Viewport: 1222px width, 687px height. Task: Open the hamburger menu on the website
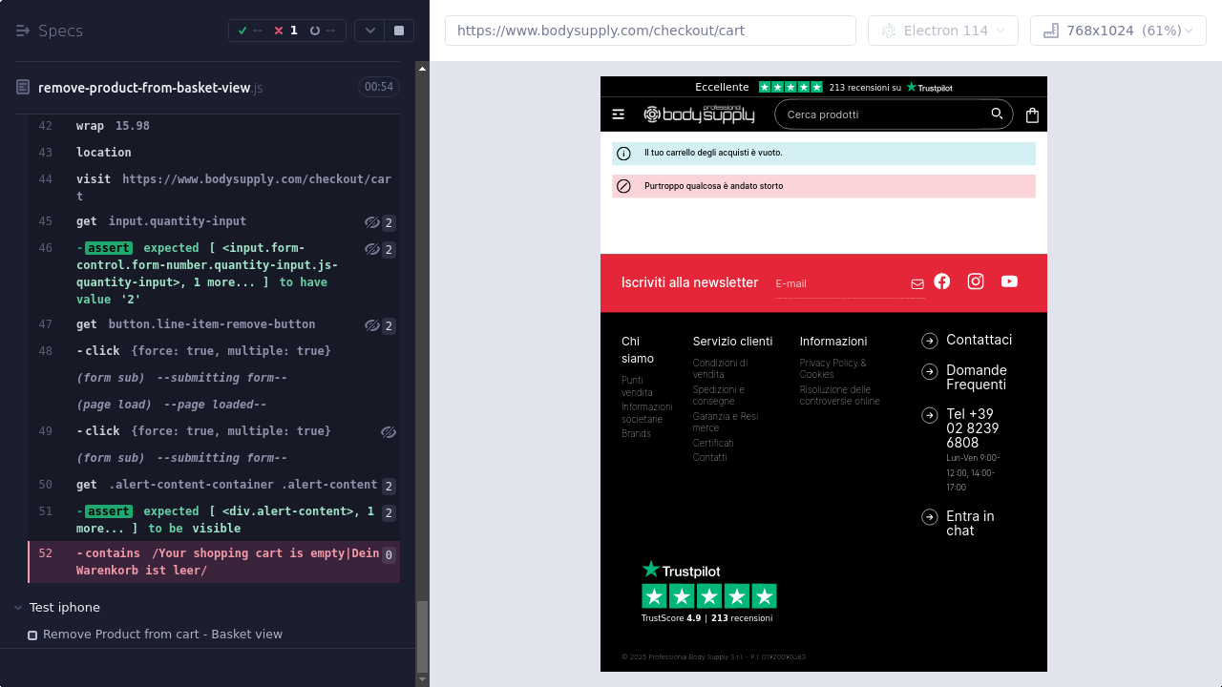click(619, 114)
